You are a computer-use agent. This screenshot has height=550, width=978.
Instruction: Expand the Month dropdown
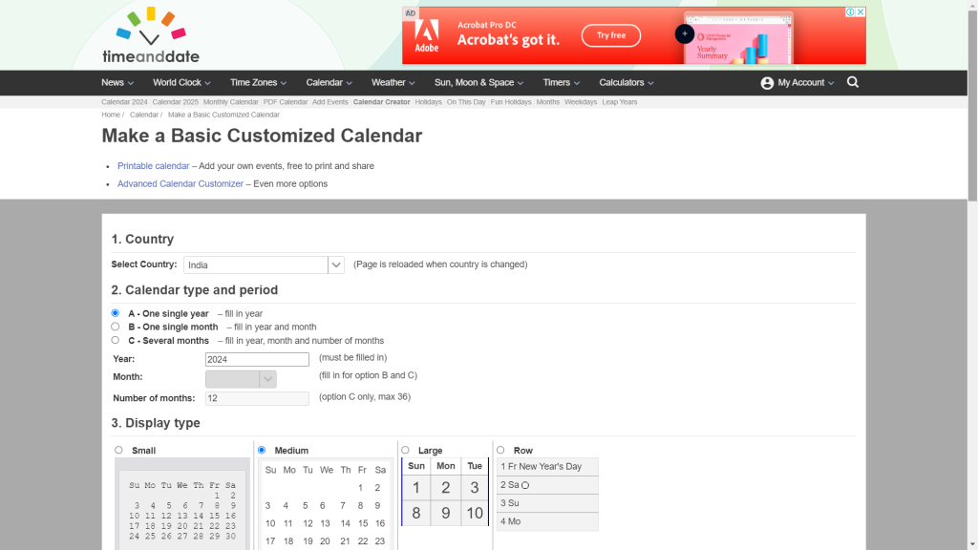(241, 378)
